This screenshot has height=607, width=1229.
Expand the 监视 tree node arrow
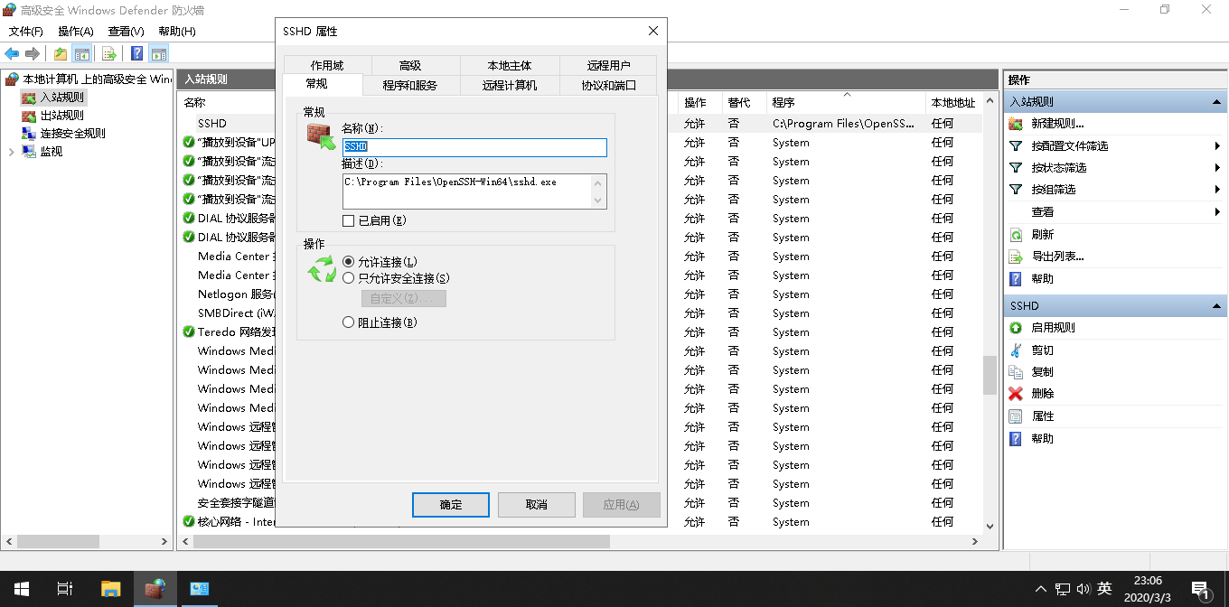[x=11, y=152]
